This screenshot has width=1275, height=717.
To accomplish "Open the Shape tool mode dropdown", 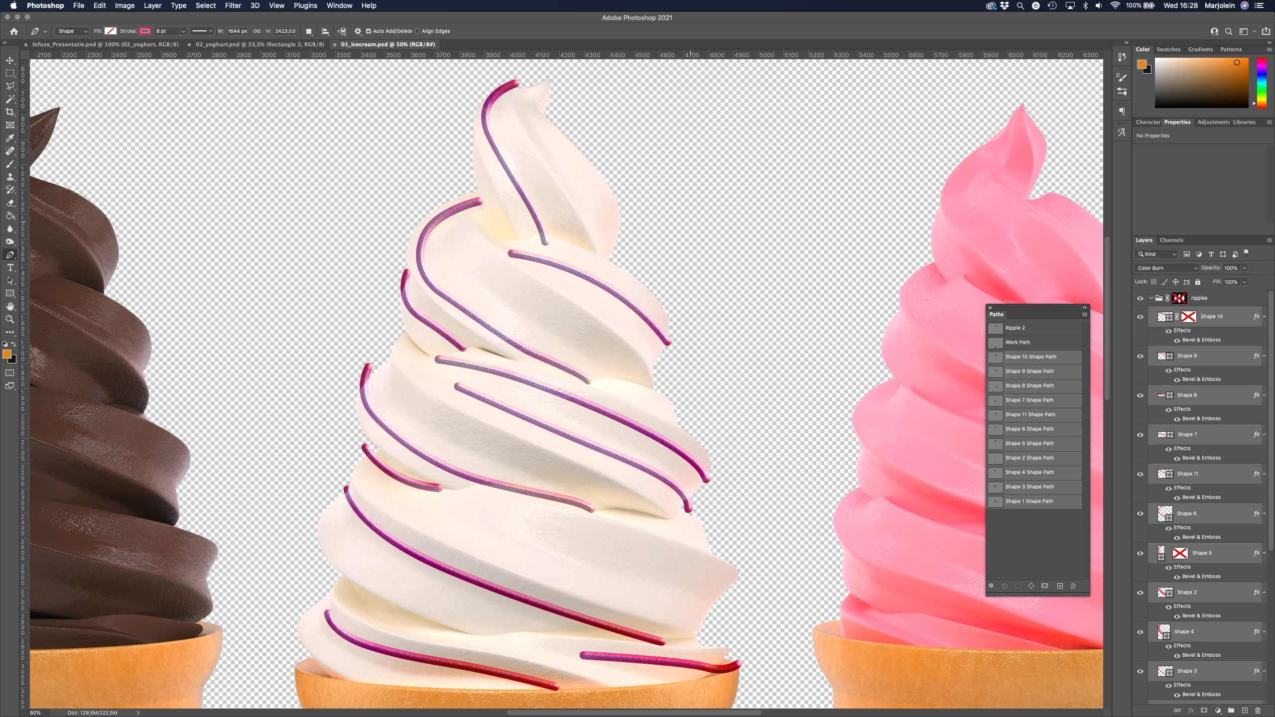I will (72, 31).
